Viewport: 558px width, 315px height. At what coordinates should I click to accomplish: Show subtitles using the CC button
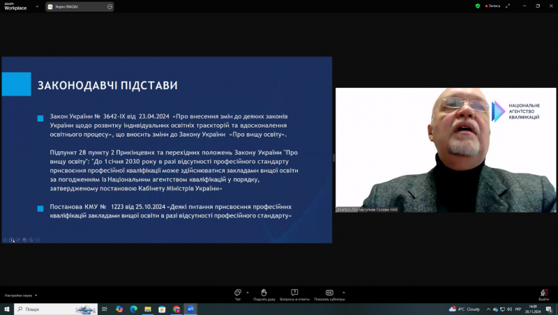tap(329, 293)
